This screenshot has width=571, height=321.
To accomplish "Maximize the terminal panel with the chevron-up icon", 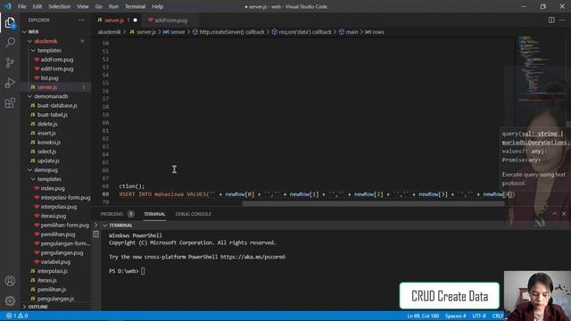I will tap(554, 214).
